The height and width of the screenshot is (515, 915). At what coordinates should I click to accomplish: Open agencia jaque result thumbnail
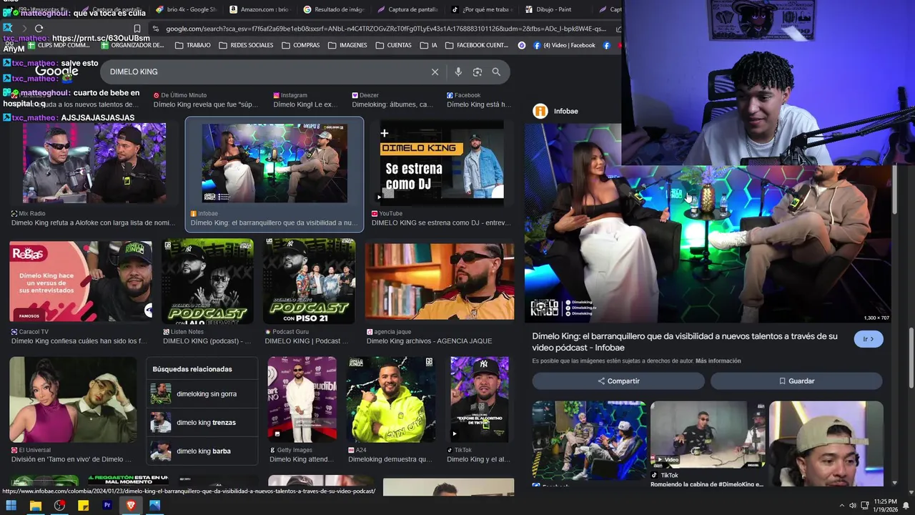coord(440,281)
